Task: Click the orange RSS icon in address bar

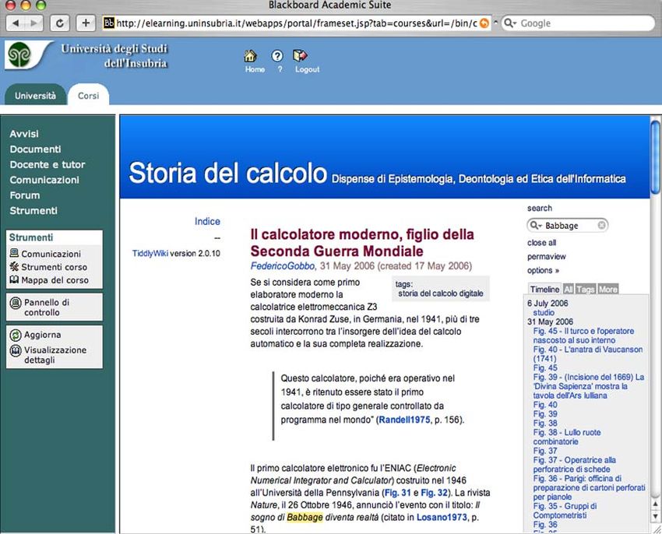Action: pos(484,23)
